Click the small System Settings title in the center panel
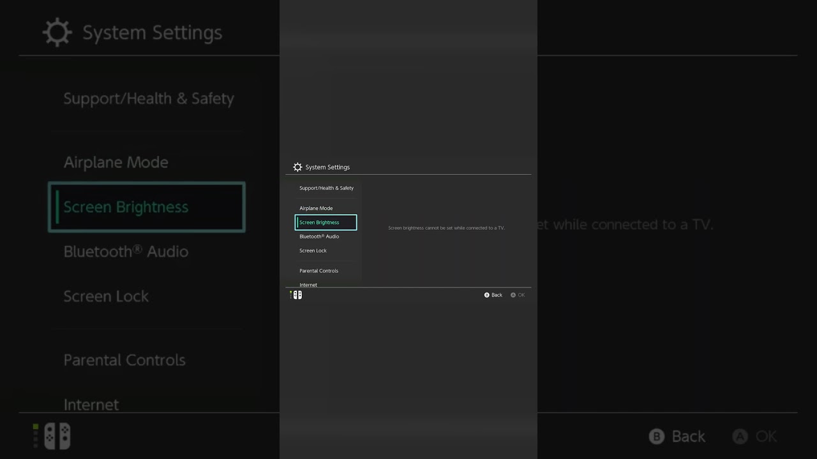The image size is (817, 459). 327,167
